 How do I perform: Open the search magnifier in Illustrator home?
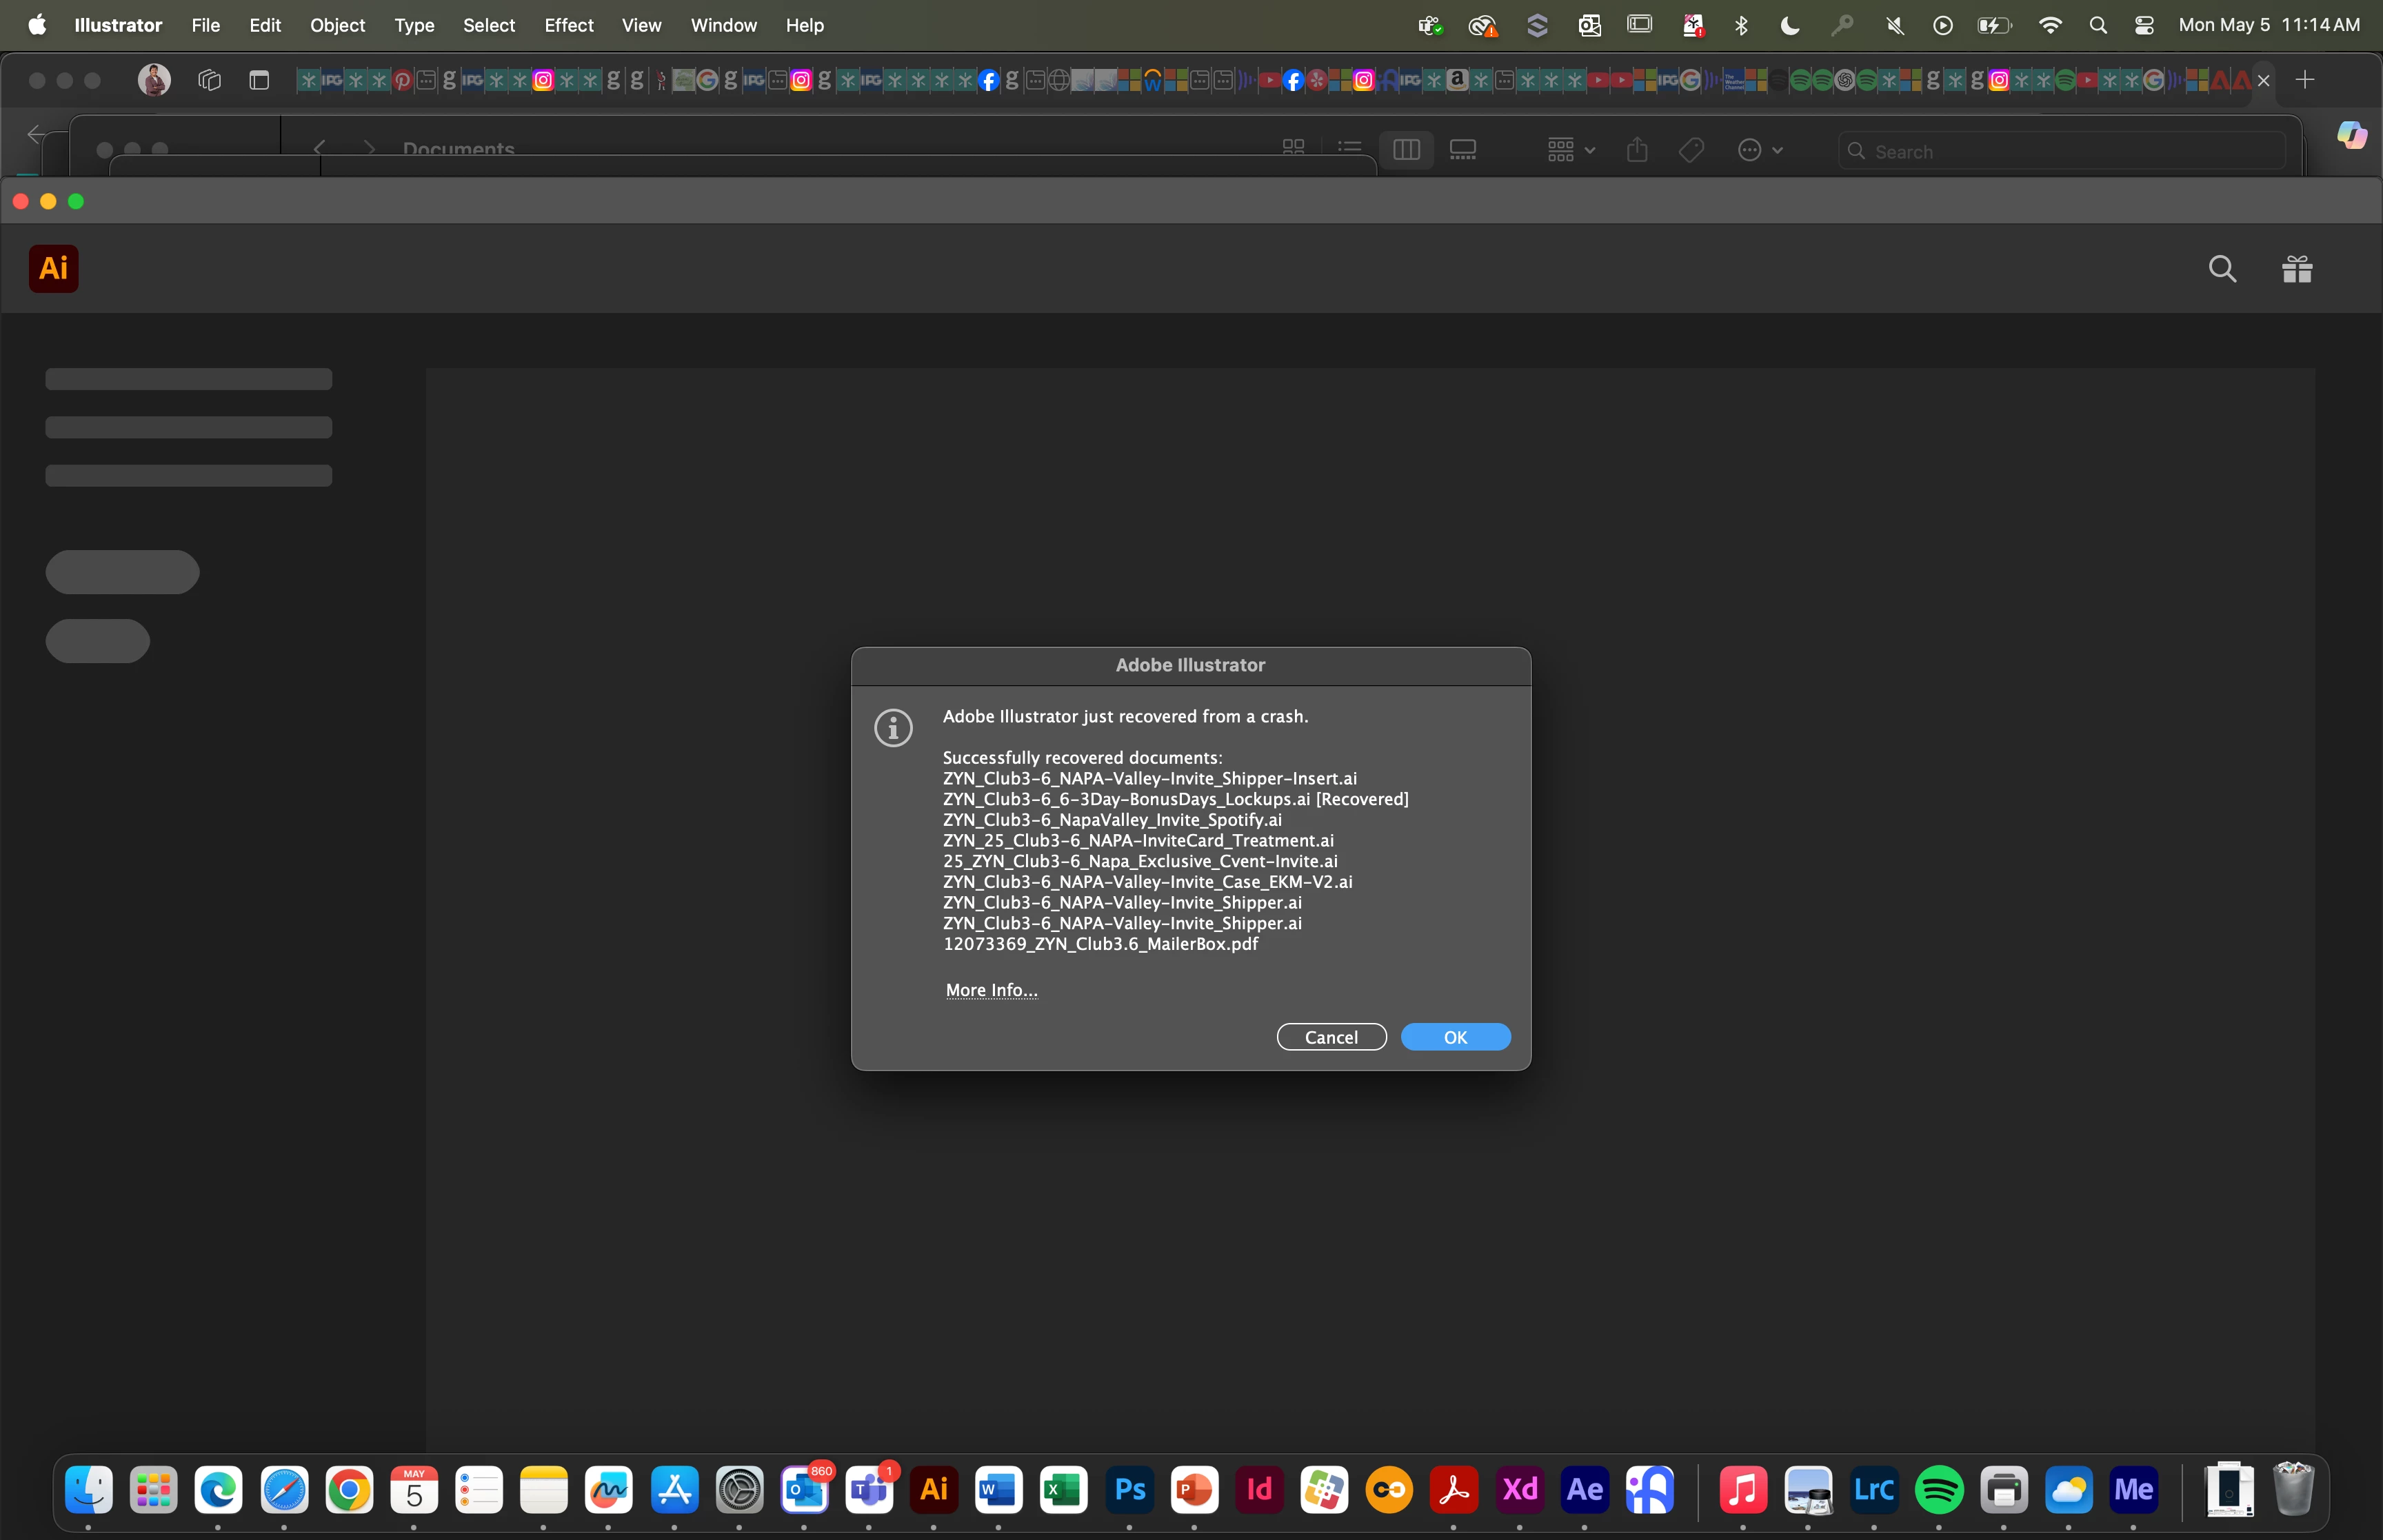(2222, 268)
